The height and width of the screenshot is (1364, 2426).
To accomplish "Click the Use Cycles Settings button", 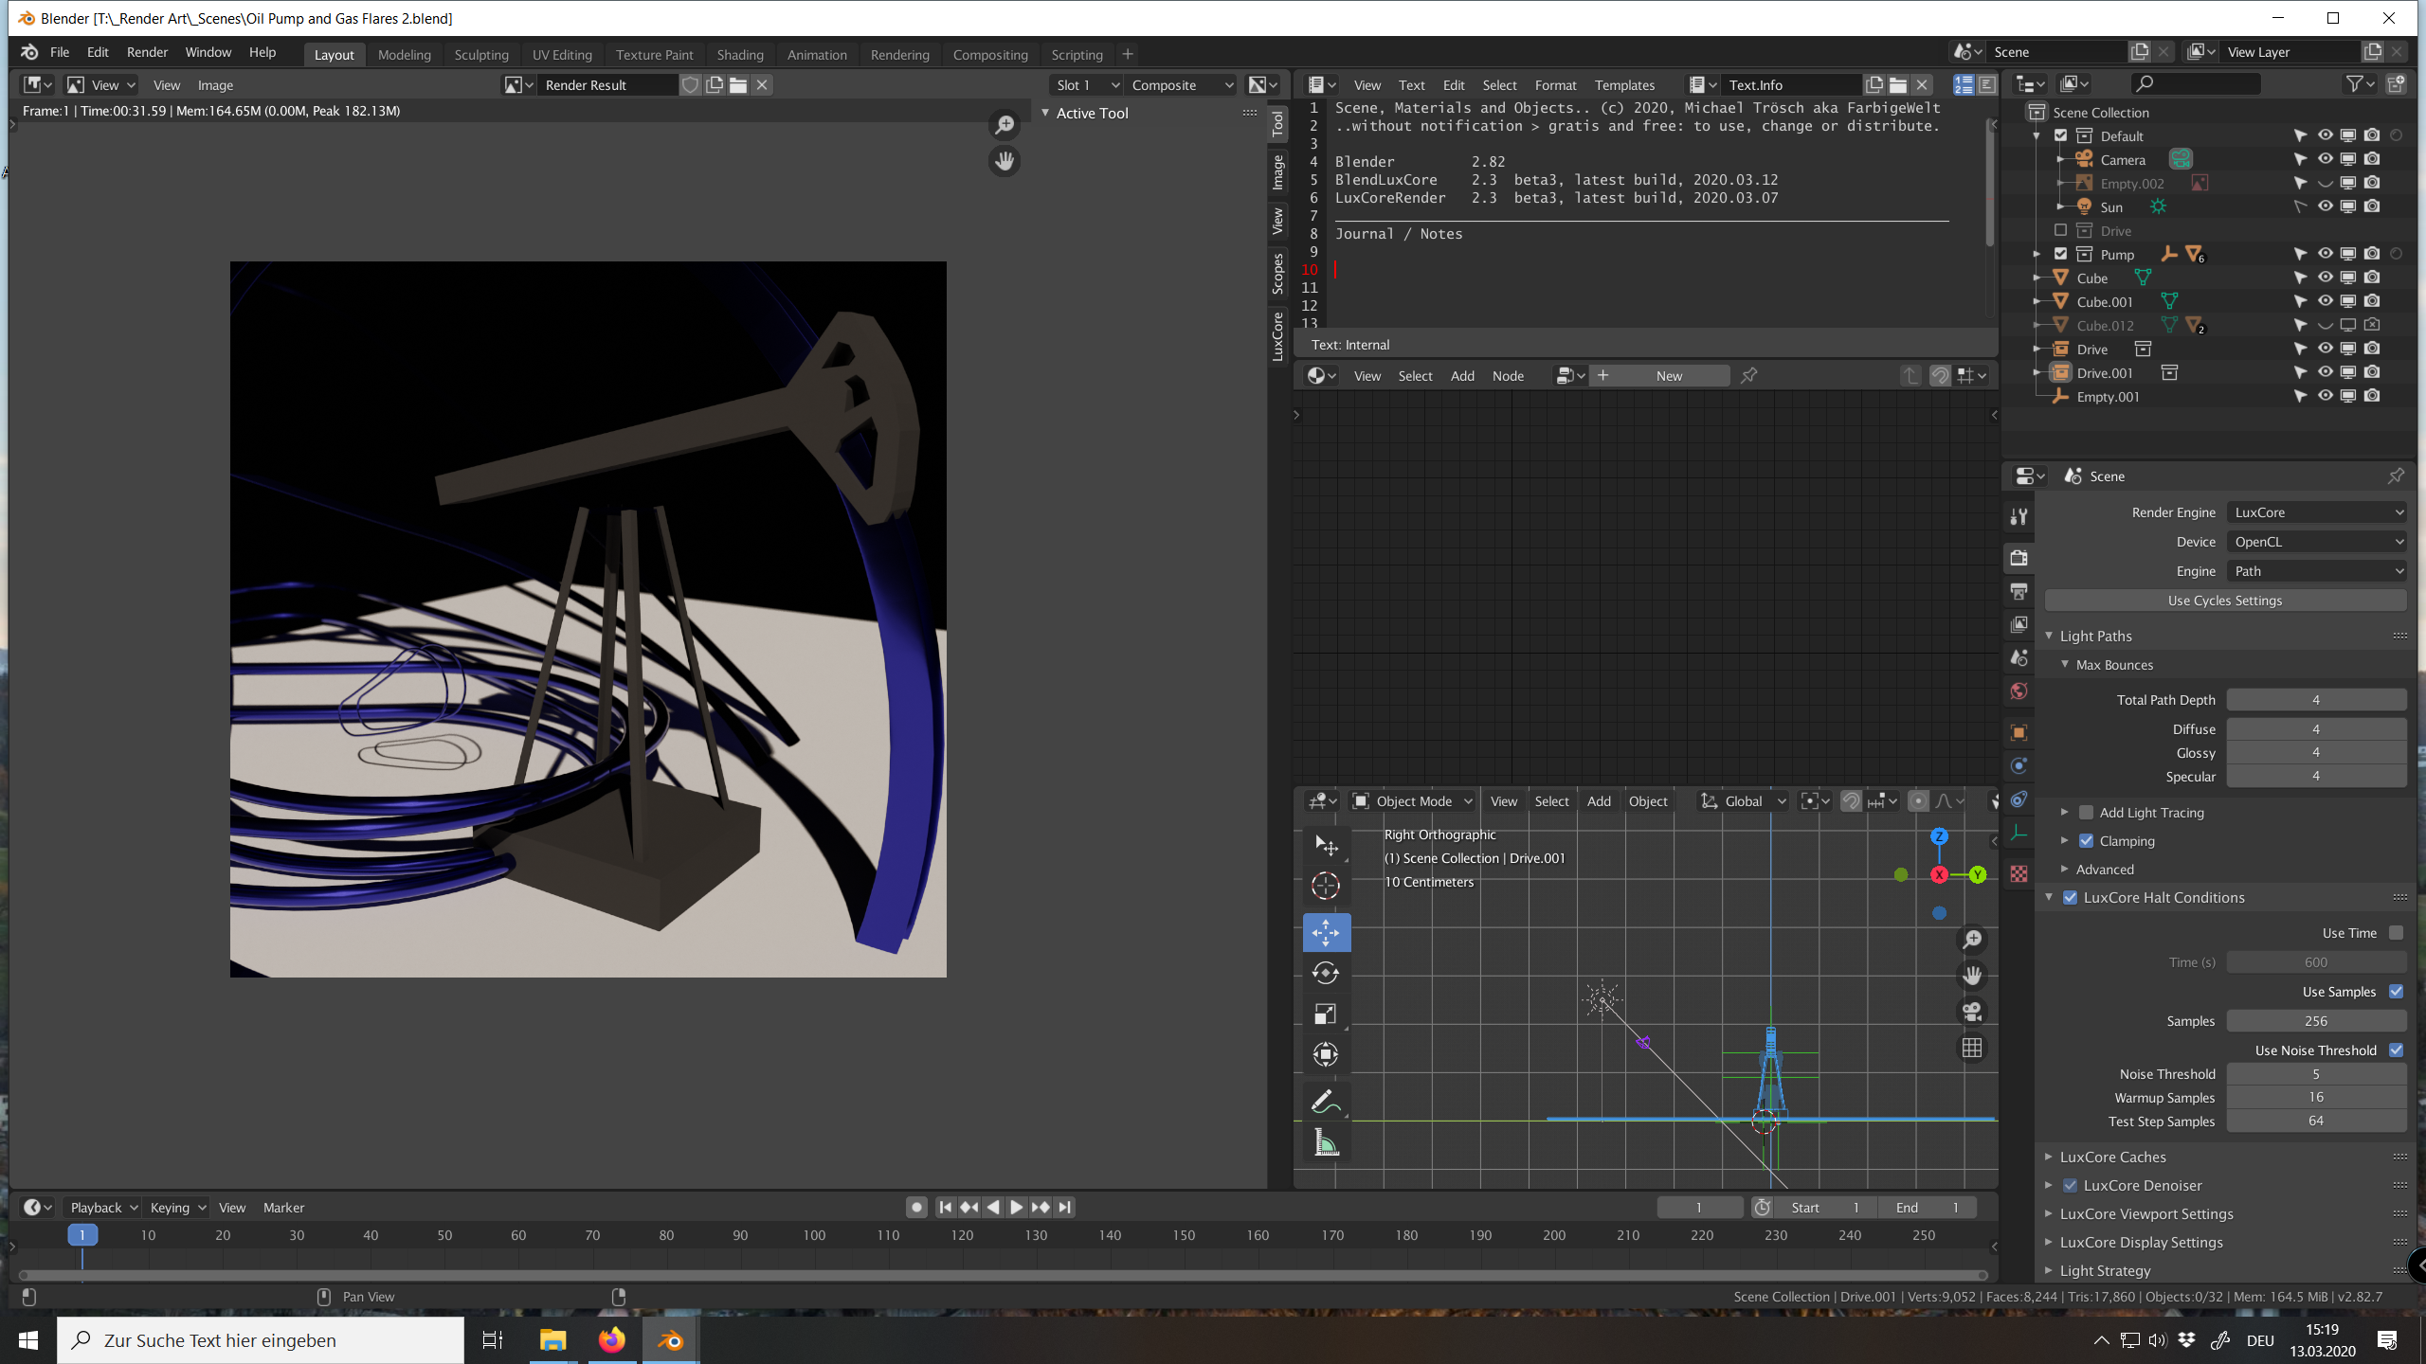I will (x=2224, y=601).
